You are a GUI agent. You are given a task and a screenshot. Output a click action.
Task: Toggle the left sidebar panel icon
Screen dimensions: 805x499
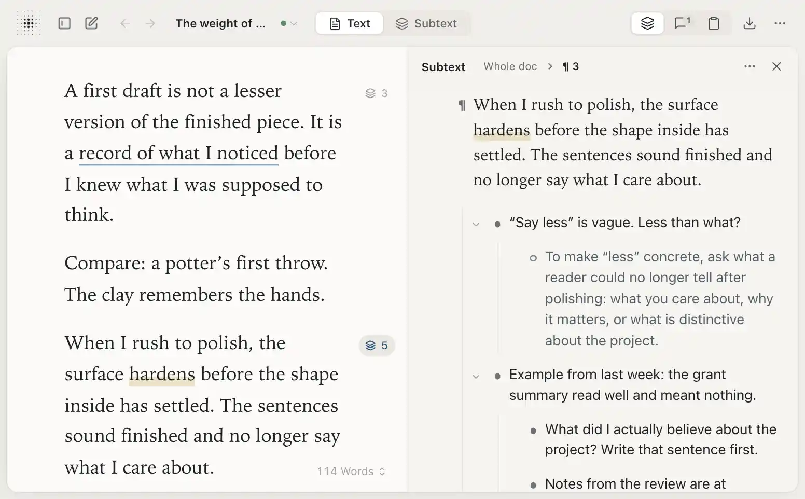coord(64,23)
